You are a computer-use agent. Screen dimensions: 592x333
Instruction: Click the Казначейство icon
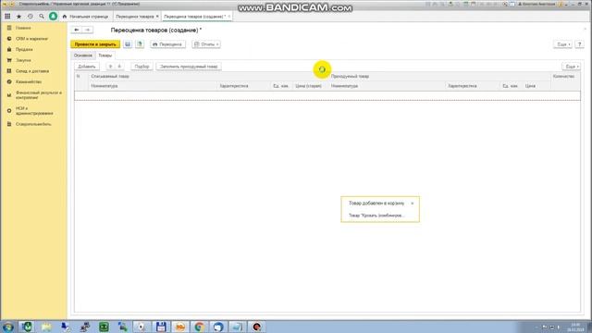(9, 81)
